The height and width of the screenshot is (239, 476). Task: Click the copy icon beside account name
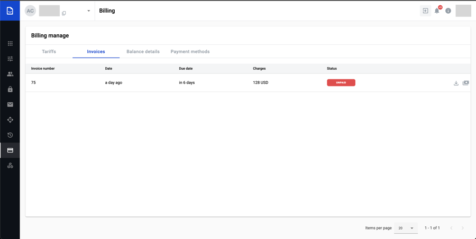pyautogui.click(x=64, y=13)
